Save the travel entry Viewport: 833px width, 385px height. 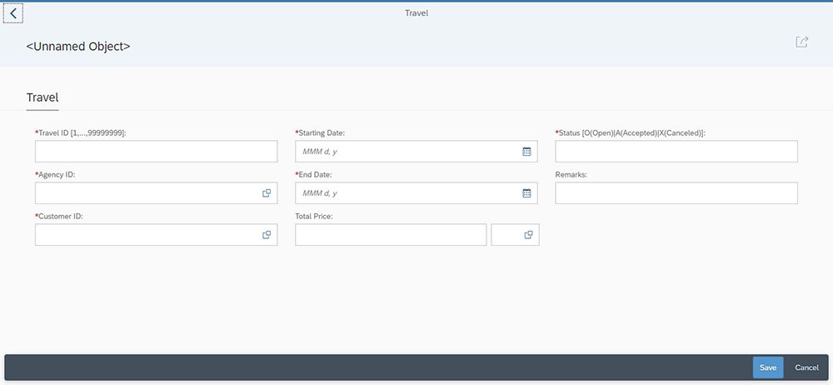(x=767, y=367)
